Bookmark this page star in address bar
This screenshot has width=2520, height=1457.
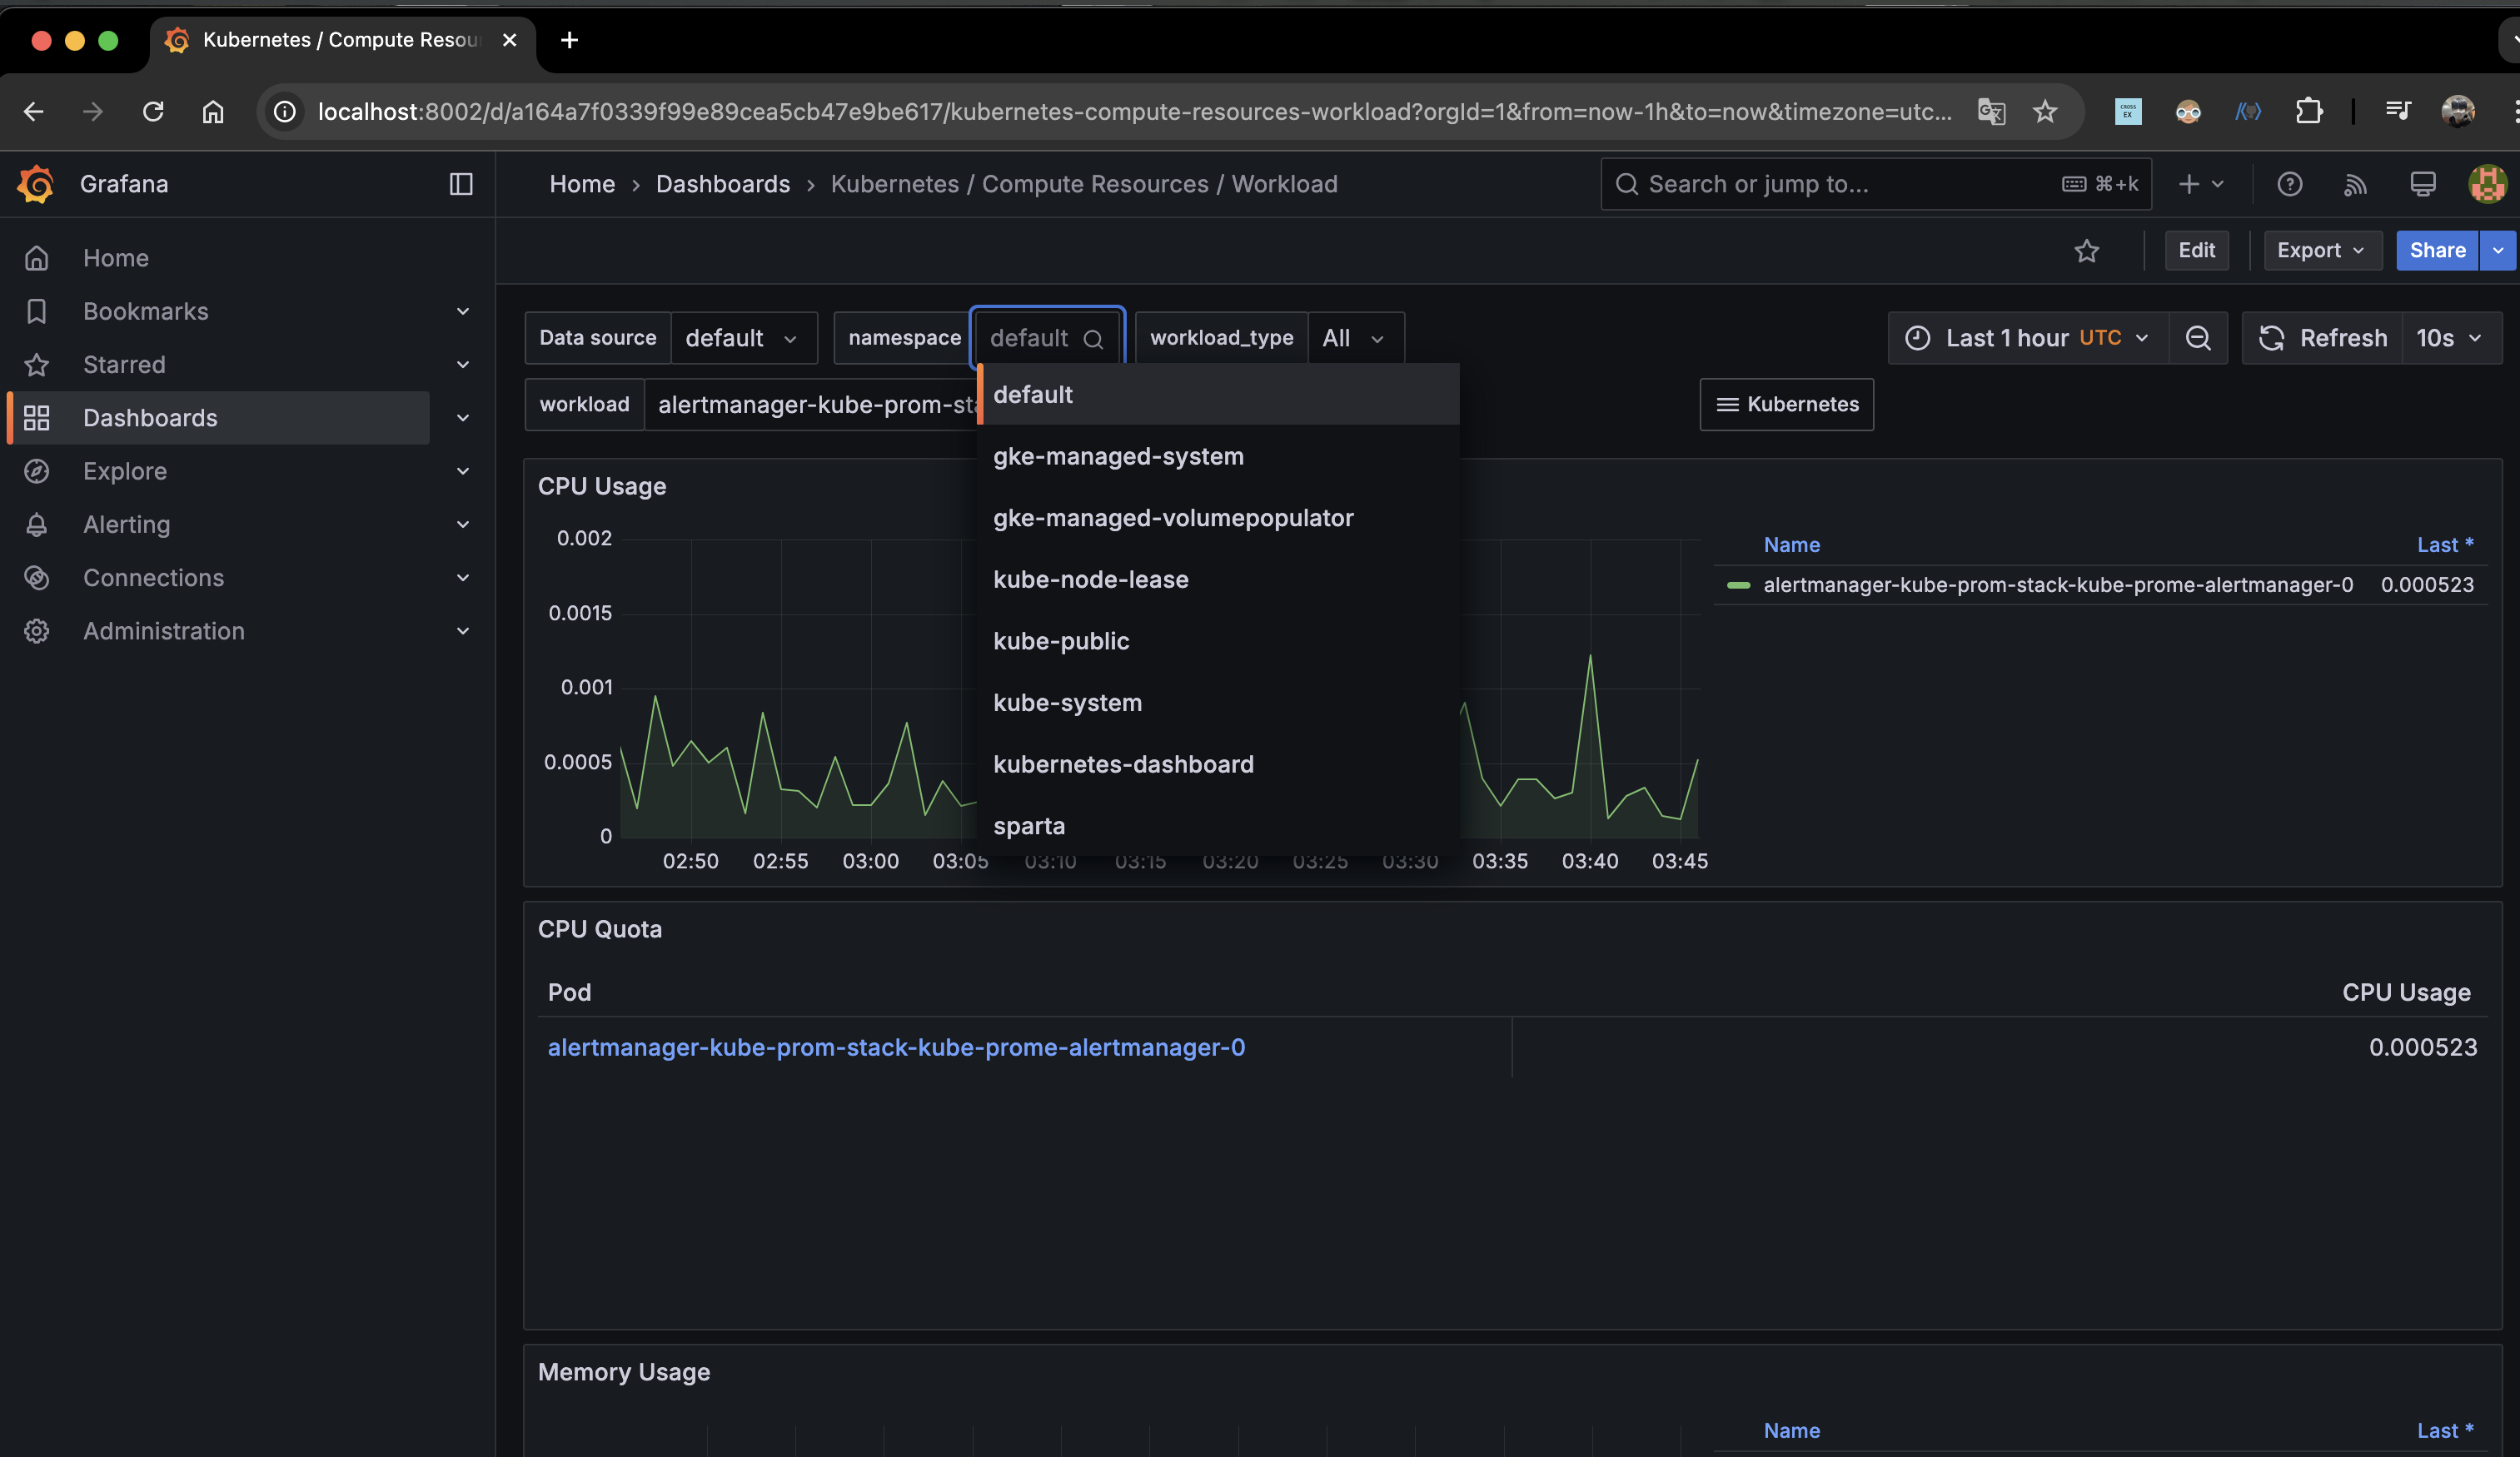click(2044, 111)
